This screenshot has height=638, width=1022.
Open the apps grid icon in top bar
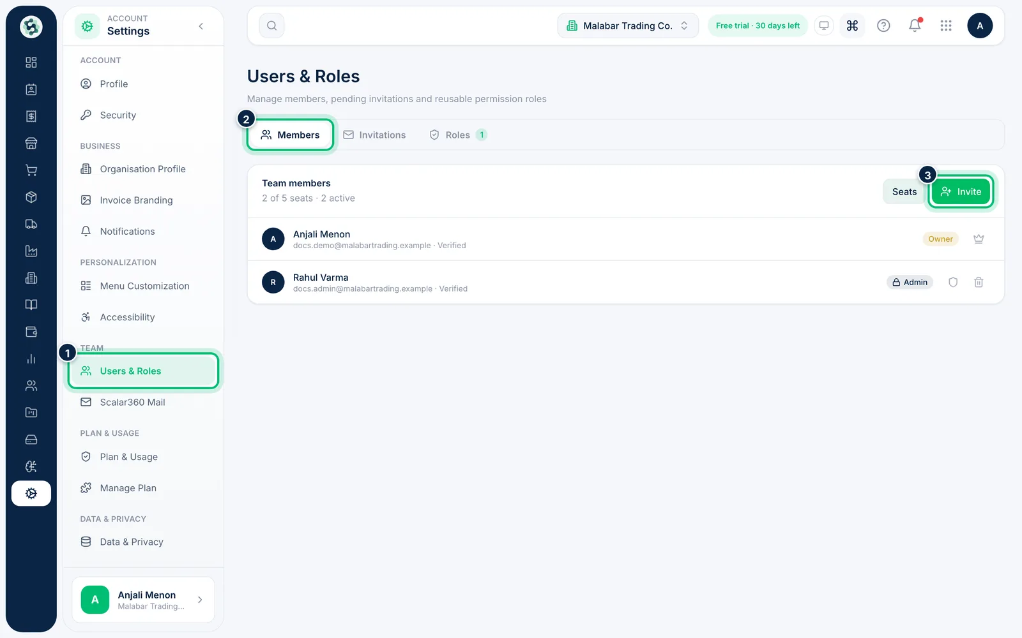(x=946, y=26)
